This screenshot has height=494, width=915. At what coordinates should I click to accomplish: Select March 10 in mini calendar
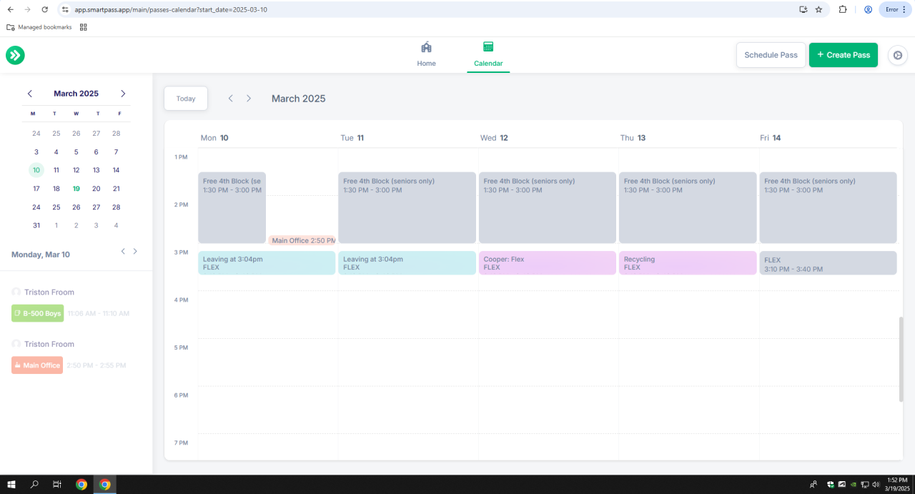tap(36, 170)
